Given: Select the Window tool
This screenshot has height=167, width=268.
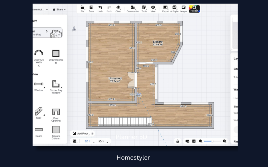Looking at the screenshot, I should click(x=38, y=85).
